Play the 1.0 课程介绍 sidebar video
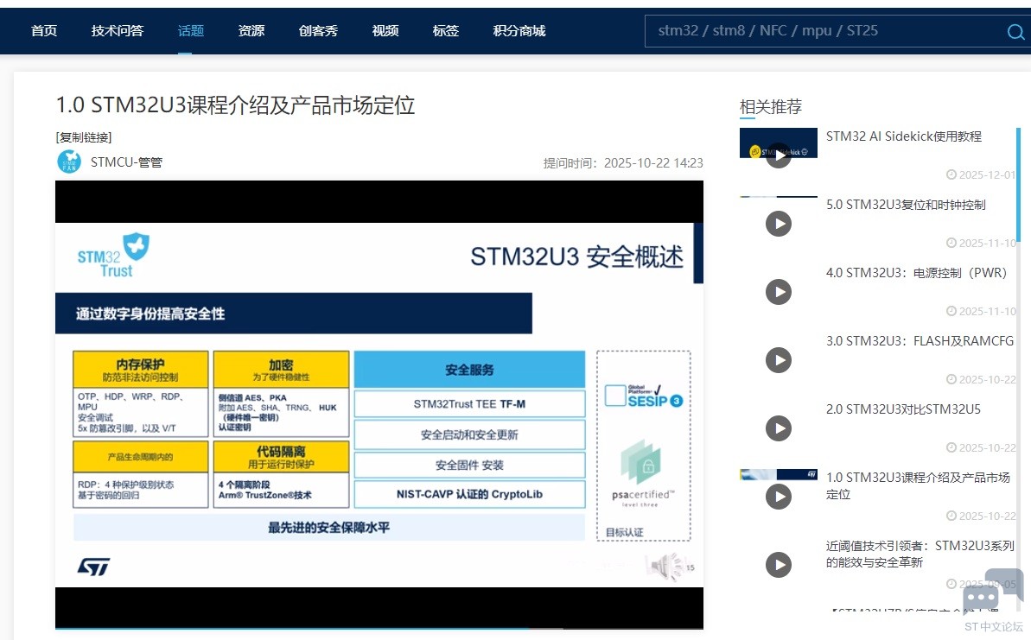The height and width of the screenshot is (640, 1031). [x=779, y=496]
